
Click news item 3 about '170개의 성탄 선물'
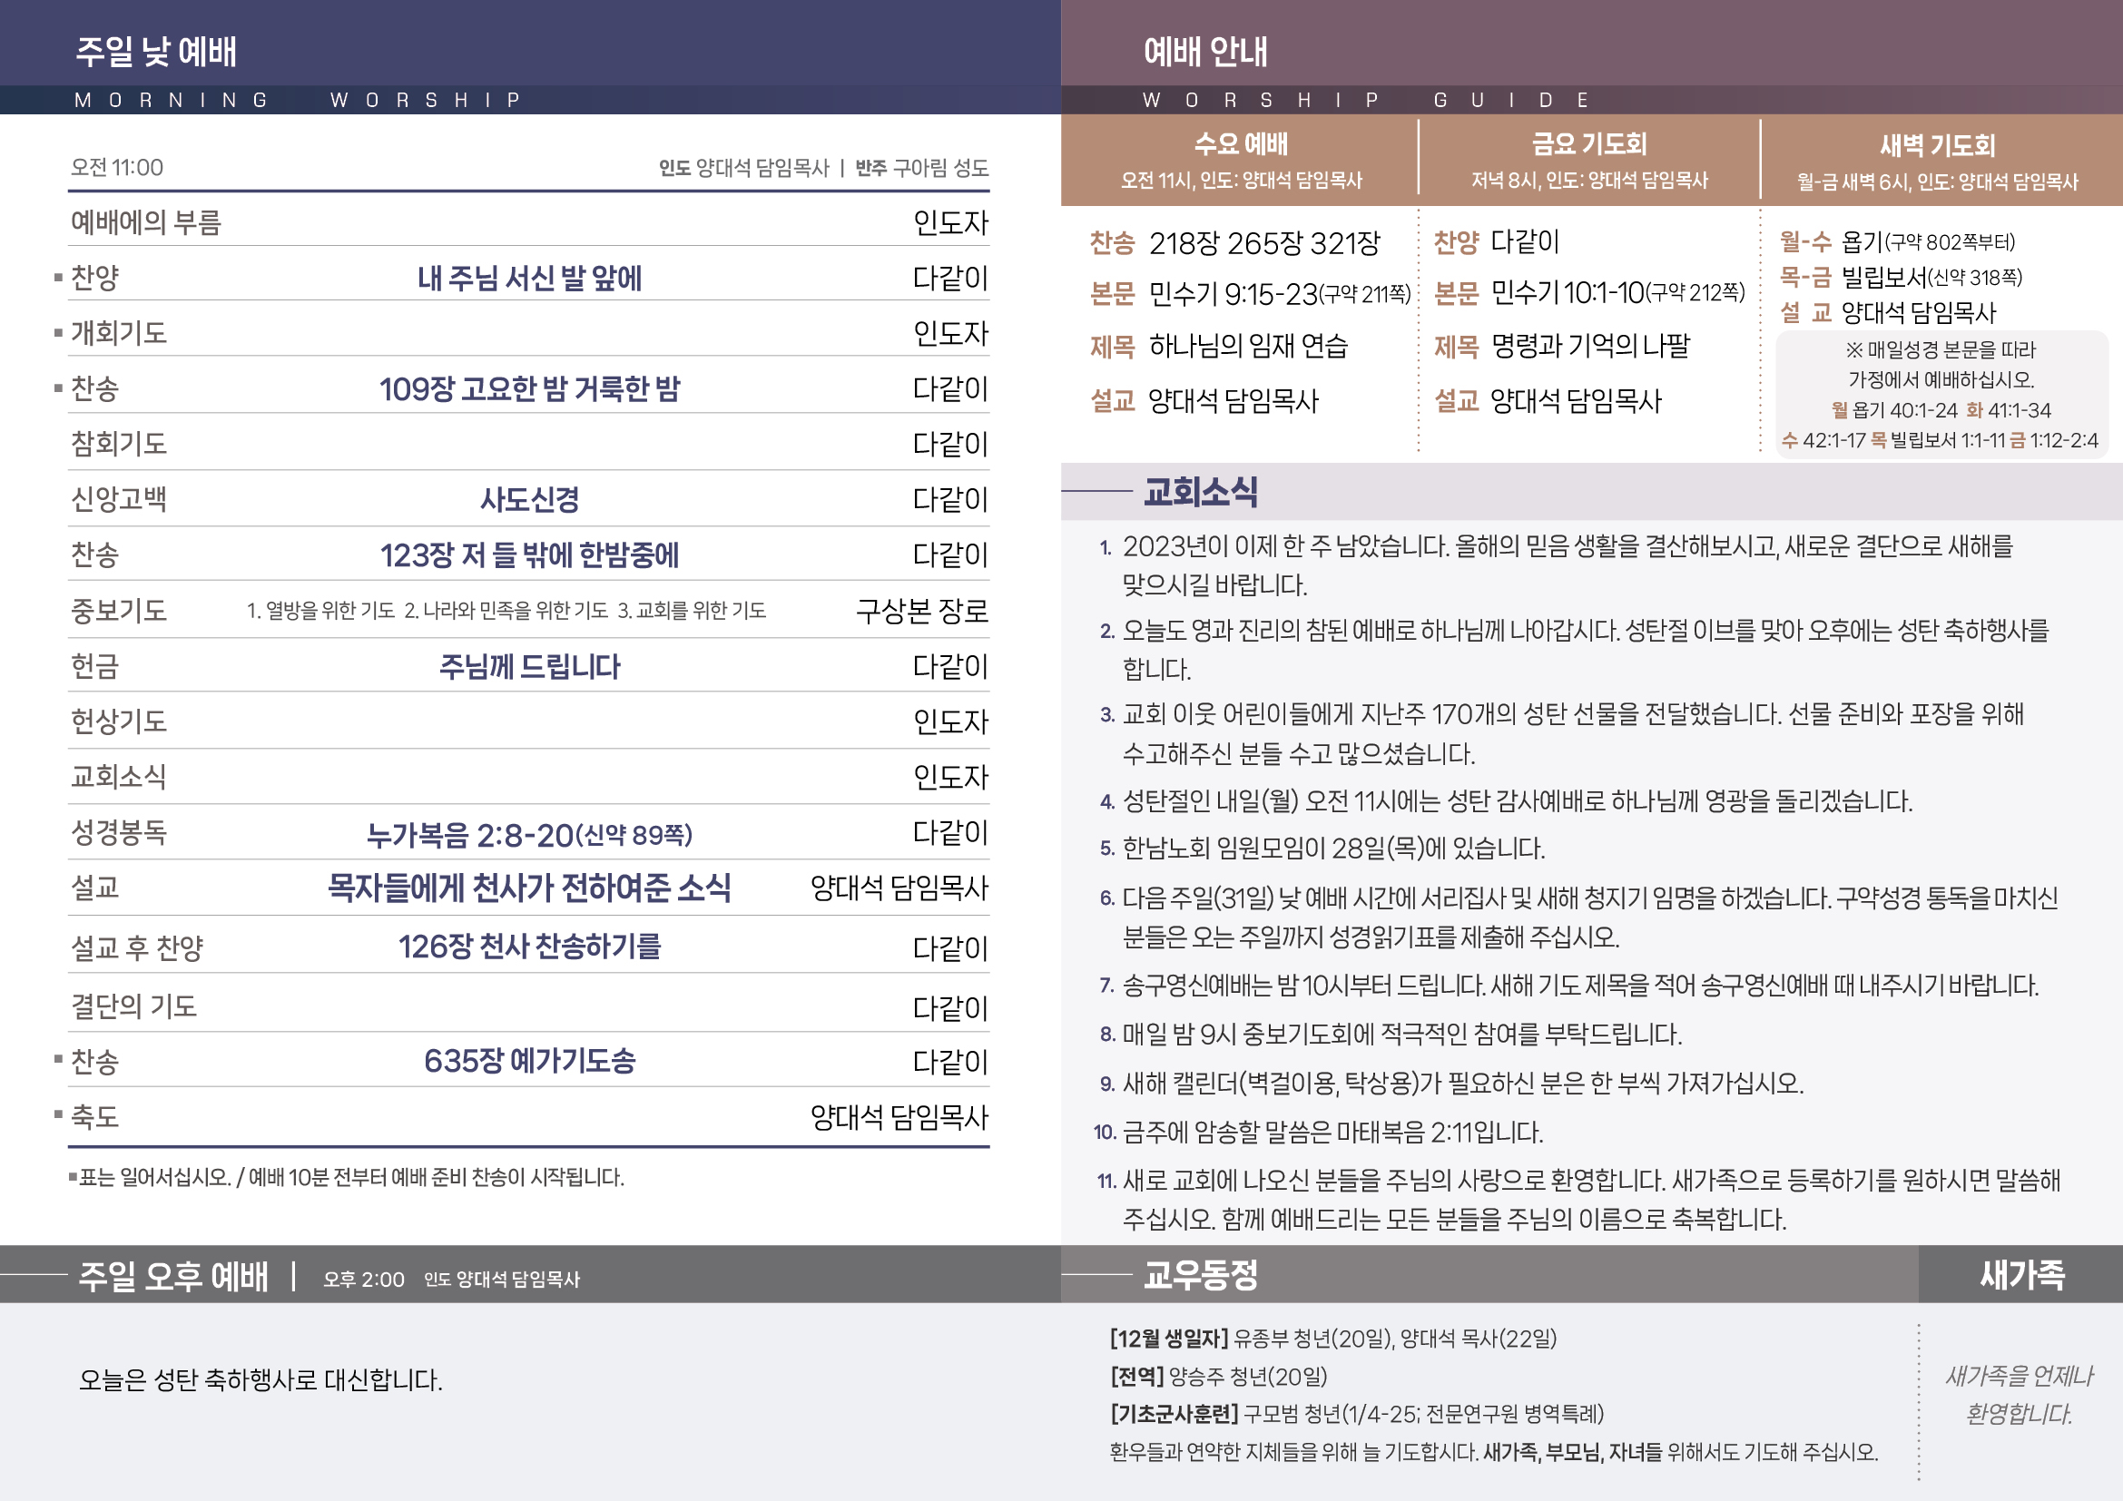coord(1563,734)
